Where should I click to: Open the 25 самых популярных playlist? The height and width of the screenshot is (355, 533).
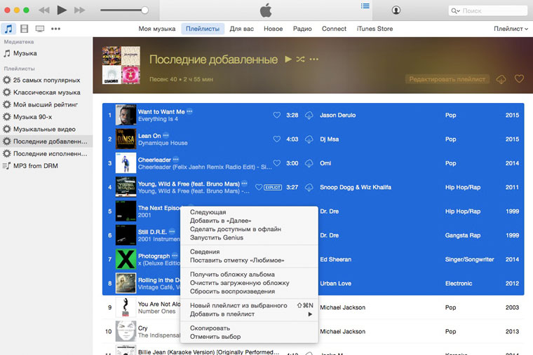pos(46,80)
